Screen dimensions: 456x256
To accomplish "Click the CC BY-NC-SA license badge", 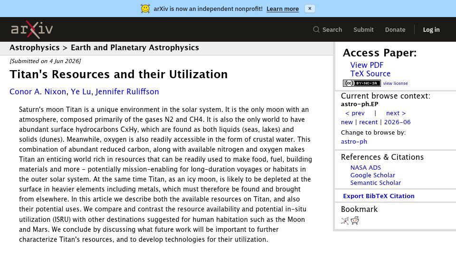I will pos(362,83).
